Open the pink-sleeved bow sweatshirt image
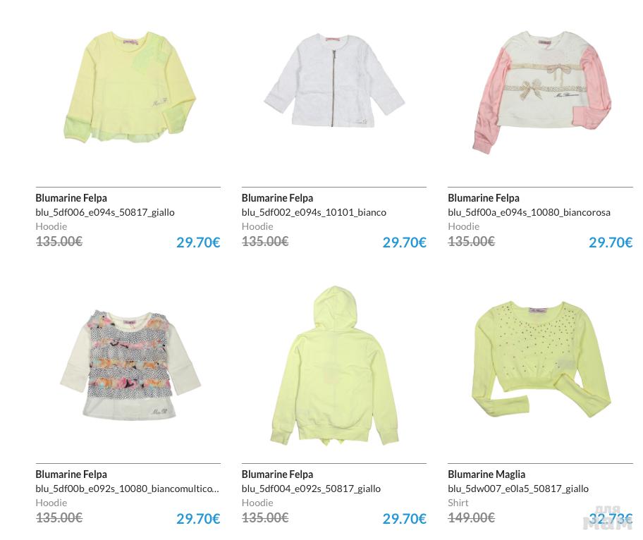Image resolution: width=643 pixels, height=540 pixels. pos(541,92)
